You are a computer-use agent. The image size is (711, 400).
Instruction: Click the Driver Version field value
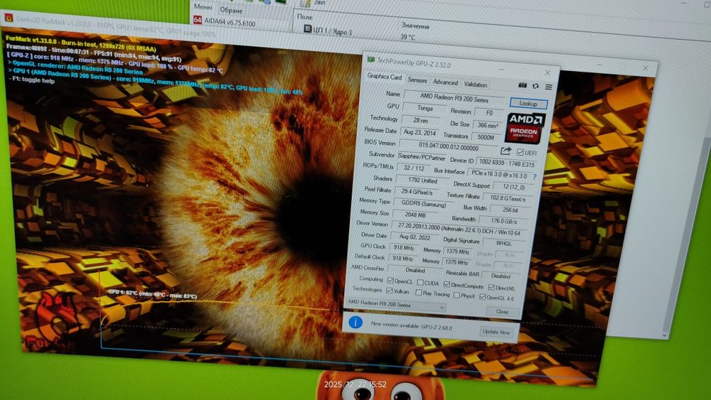point(459,229)
